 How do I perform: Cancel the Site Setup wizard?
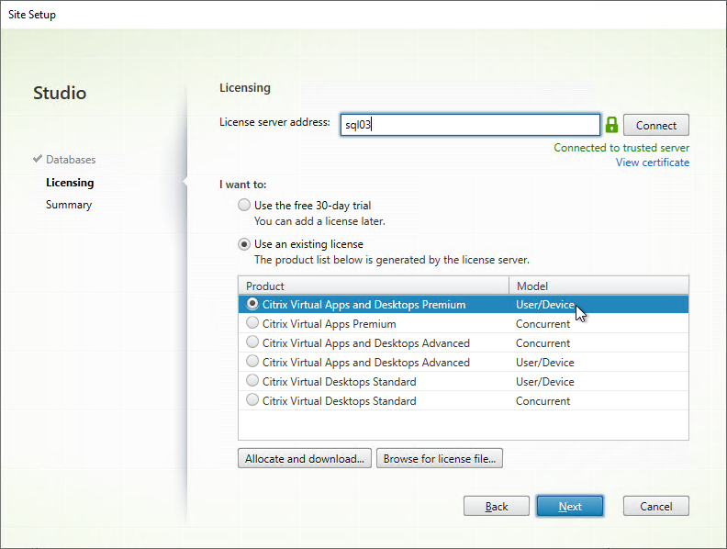tap(656, 507)
